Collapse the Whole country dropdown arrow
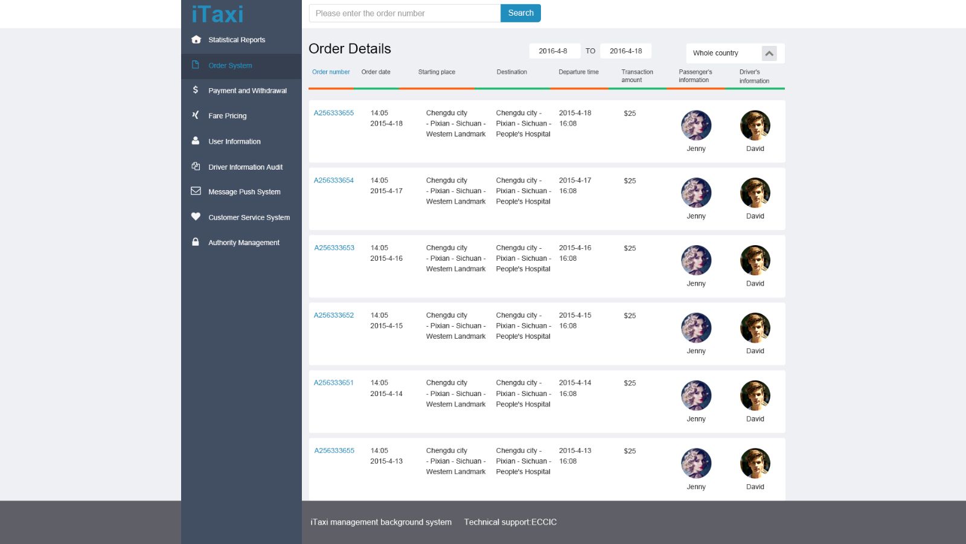The image size is (966, 544). pos(769,53)
